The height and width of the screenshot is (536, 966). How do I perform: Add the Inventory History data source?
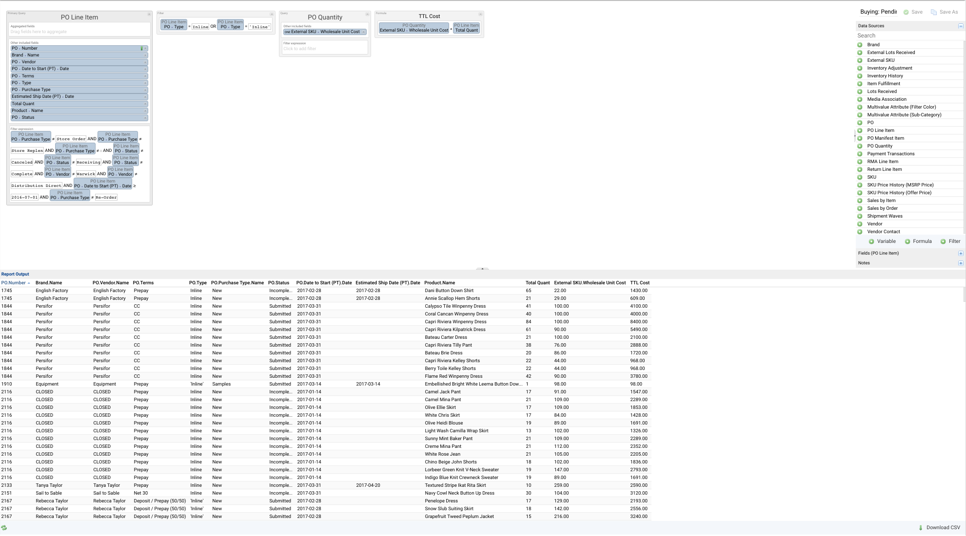860,76
